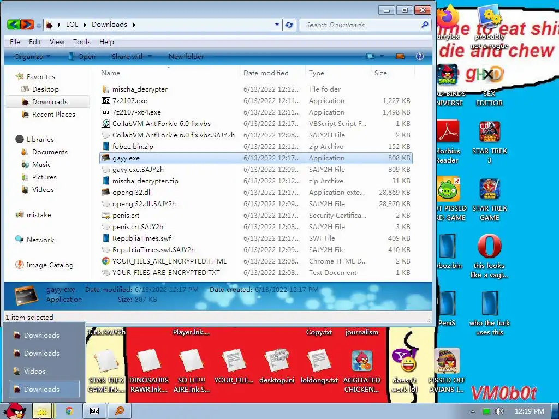Select Image Catalog in the sidebar
559x419 pixels.
coord(50,265)
